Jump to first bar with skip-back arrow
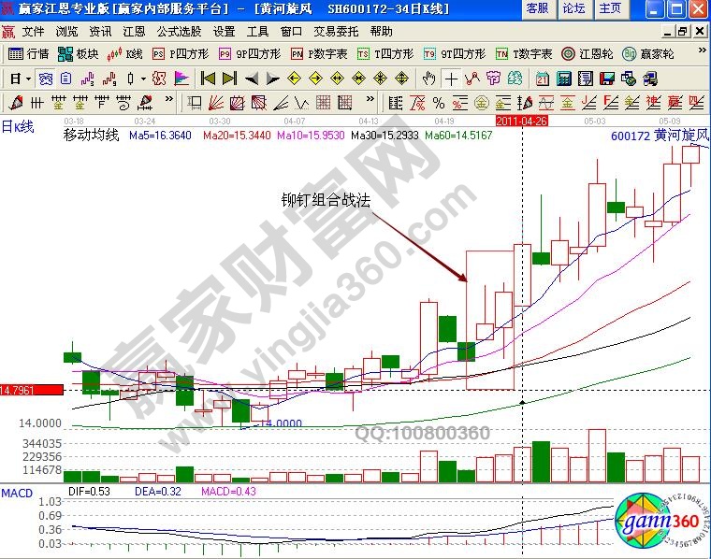This screenshot has width=711, height=559. point(209,78)
